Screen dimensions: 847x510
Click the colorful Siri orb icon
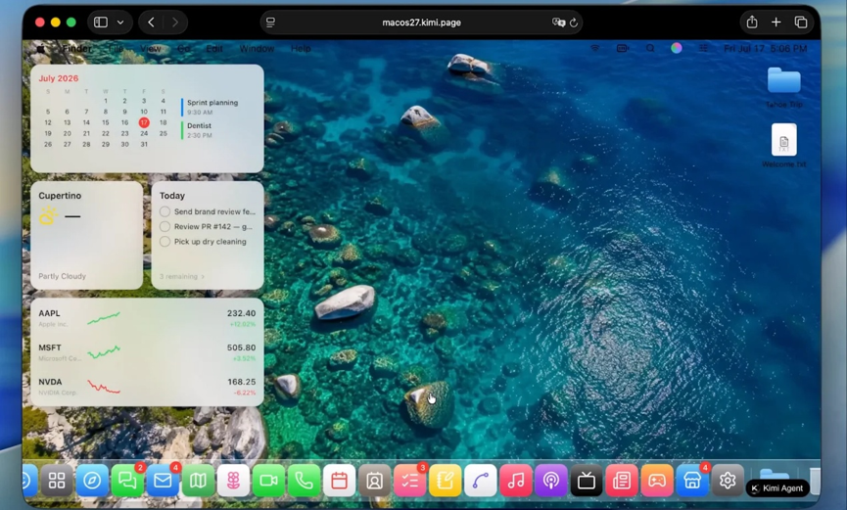(677, 48)
